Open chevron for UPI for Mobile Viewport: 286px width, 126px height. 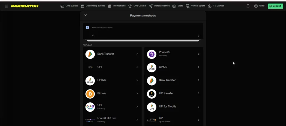pyautogui.click(x=199, y=107)
